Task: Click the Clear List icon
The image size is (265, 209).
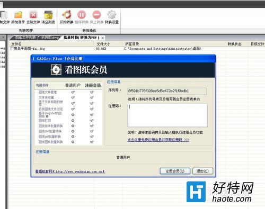Action: [x=48, y=15]
